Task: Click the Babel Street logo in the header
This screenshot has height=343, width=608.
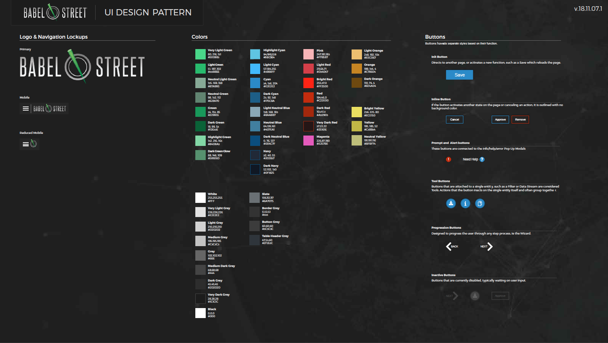Action: click(55, 12)
